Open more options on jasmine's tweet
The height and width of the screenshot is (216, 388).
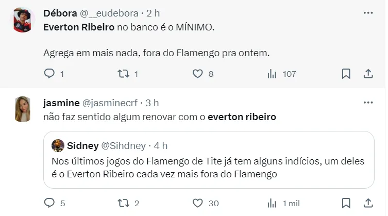[368, 103]
